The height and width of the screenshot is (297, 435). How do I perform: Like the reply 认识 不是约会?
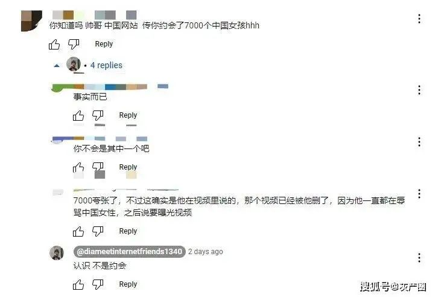pos(78,285)
